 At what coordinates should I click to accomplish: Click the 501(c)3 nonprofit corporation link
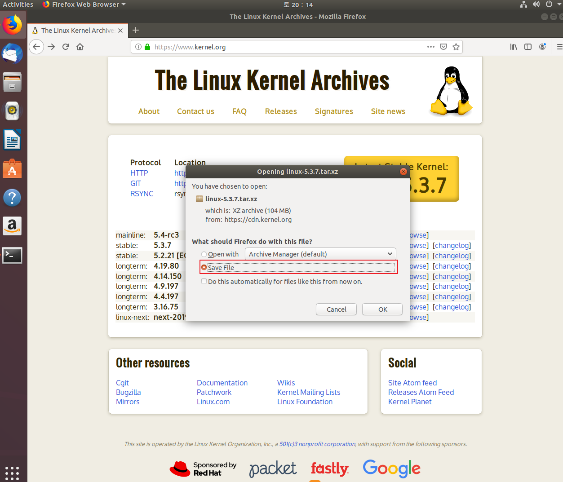pos(317,444)
